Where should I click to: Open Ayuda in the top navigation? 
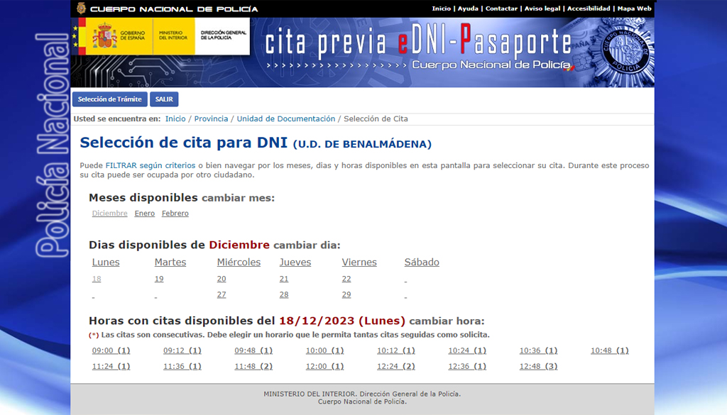[468, 9]
